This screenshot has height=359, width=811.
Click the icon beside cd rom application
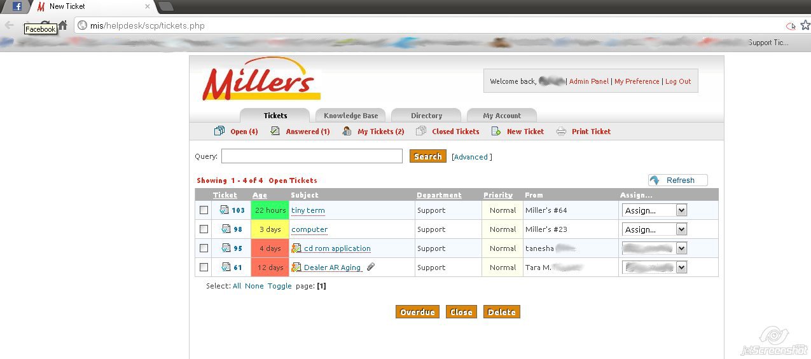296,248
